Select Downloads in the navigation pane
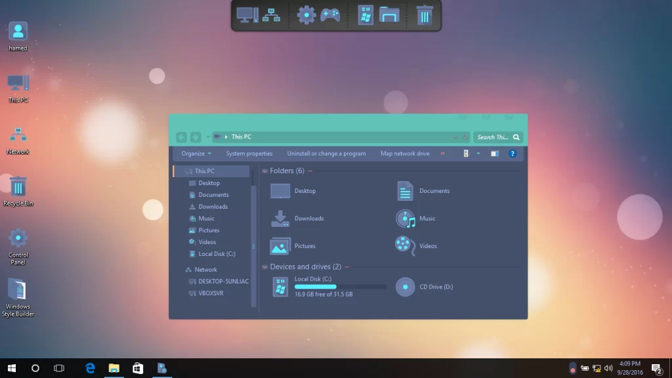The height and width of the screenshot is (378, 672). click(213, 207)
